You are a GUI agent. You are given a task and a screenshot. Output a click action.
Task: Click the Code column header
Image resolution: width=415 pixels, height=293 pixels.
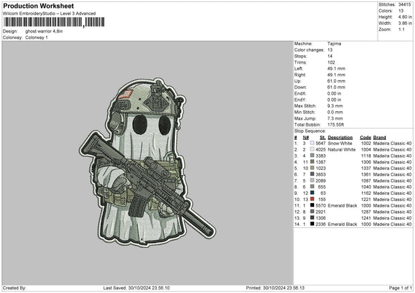coord(365,137)
